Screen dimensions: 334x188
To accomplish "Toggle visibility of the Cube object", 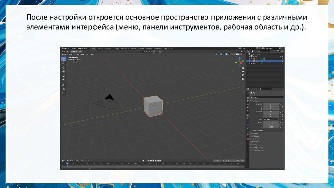I will 282,61.
